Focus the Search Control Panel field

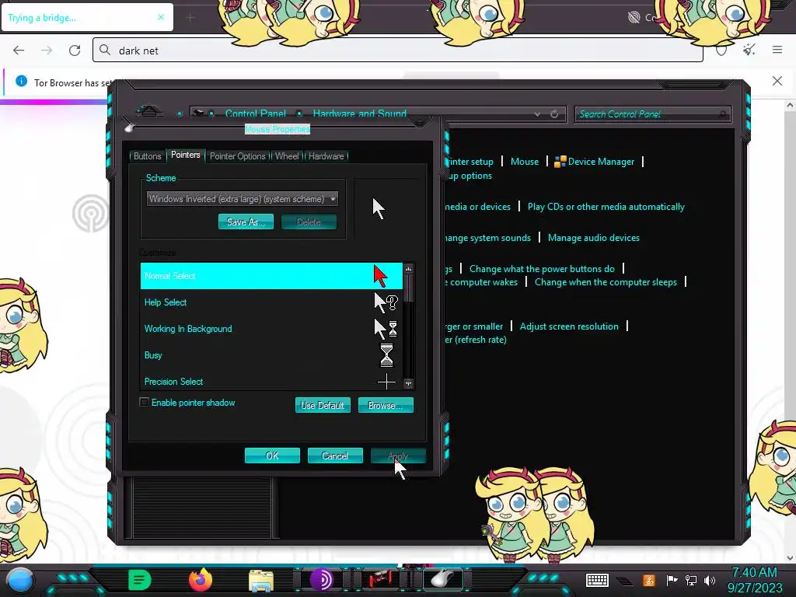point(652,114)
